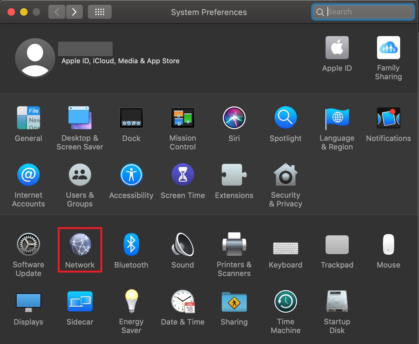The height and width of the screenshot is (344, 419).
Task: Open Users & Groups settings
Action: click(80, 179)
